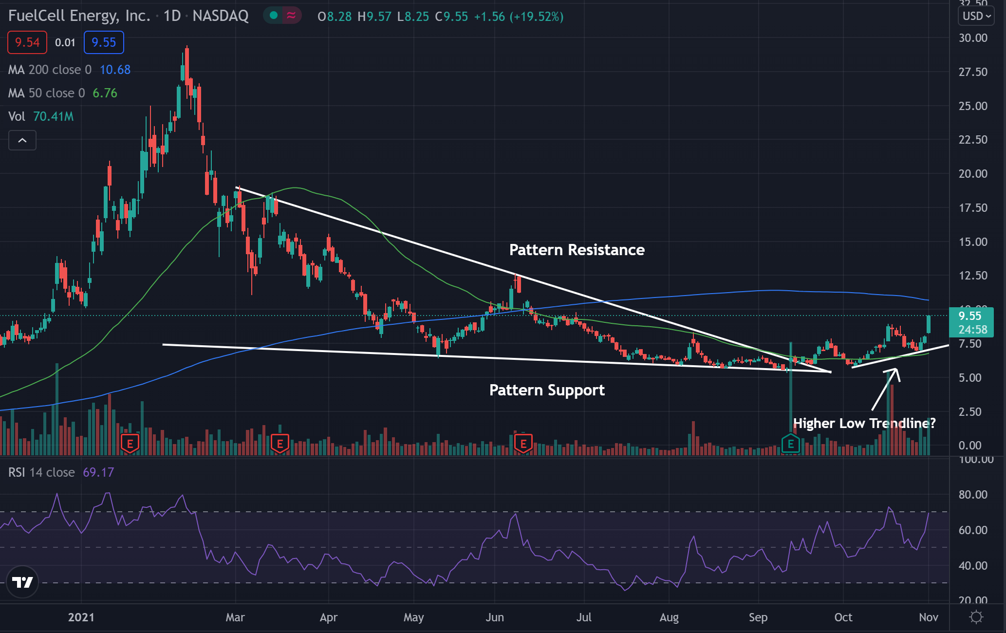This screenshot has width=1006, height=633.
Task: Select the MA 200 close indicator legend
Action: coord(69,70)
